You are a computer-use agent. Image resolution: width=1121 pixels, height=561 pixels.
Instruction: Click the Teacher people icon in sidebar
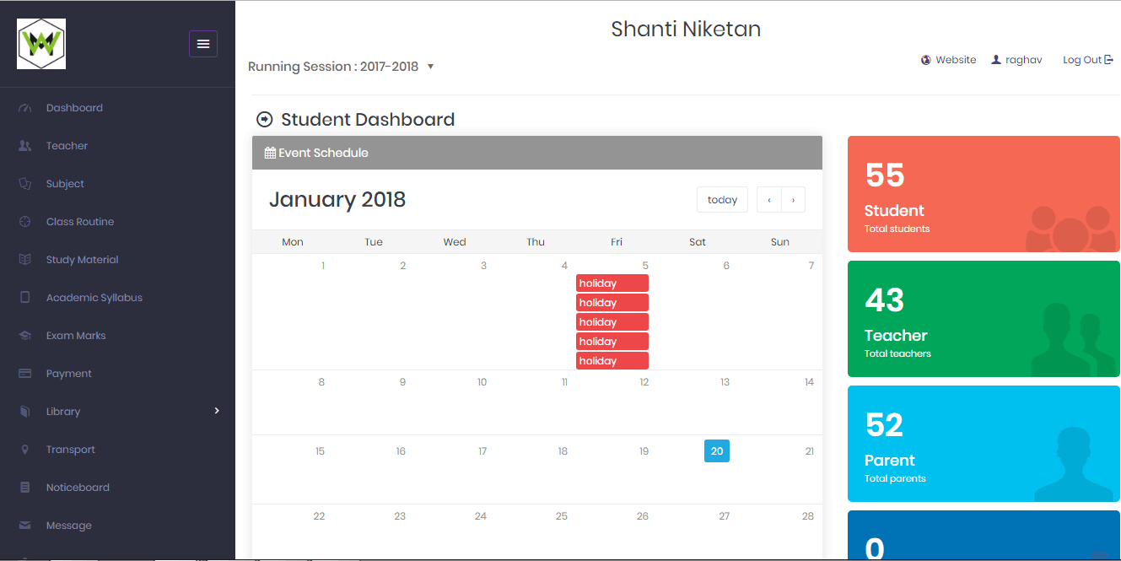point(25,146)
